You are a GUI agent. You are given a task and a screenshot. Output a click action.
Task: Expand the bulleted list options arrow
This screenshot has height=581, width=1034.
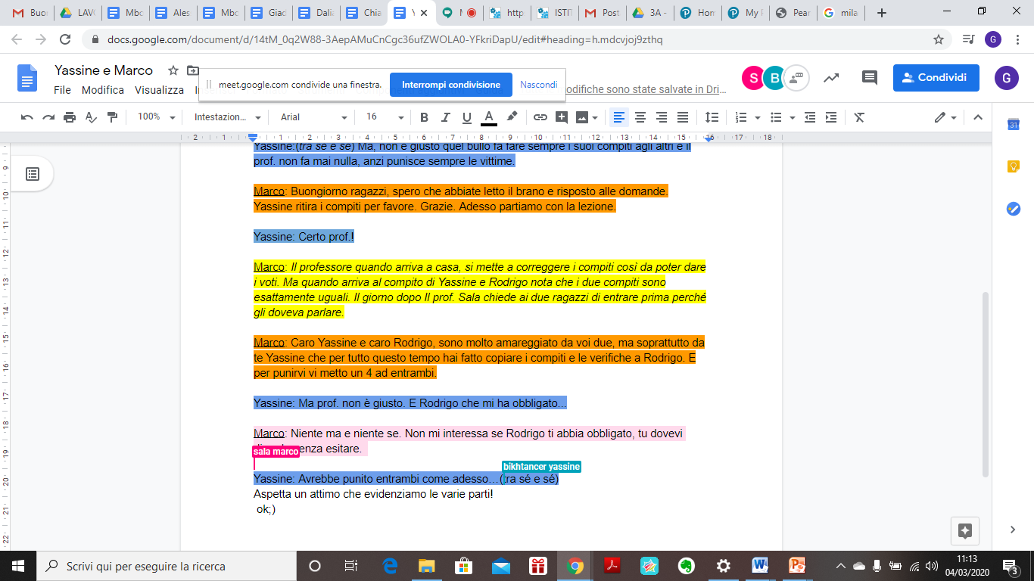(x=793, y=117)
